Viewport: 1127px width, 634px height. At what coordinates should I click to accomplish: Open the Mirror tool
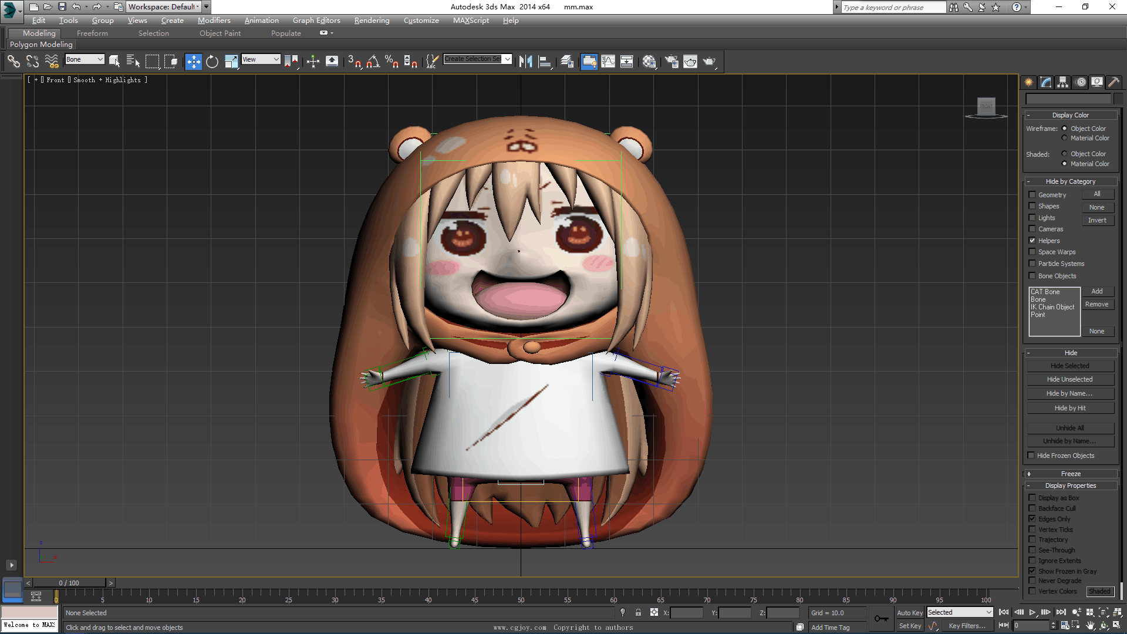525,61
